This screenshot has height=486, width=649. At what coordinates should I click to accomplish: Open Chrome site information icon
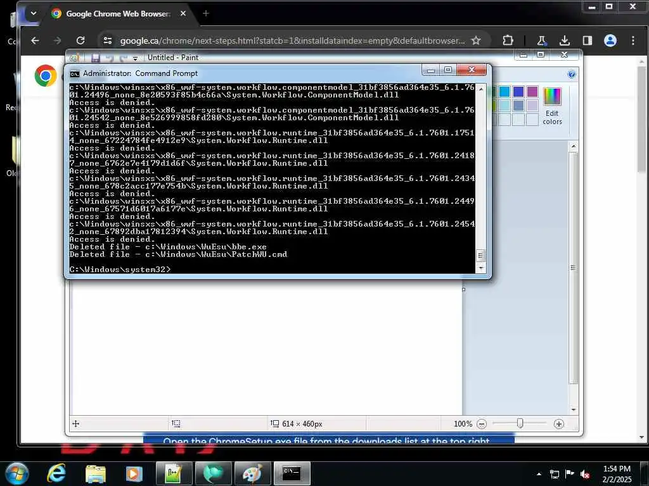(108, 40)
